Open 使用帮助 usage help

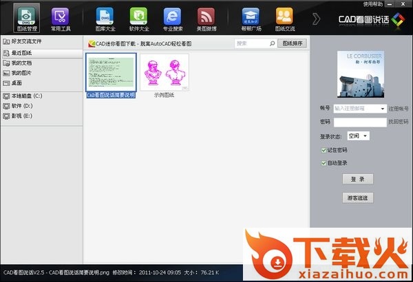click(x=372, y=4)
